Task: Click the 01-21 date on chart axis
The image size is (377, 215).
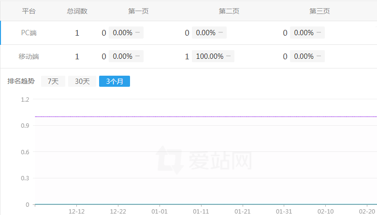Action: 243,211
